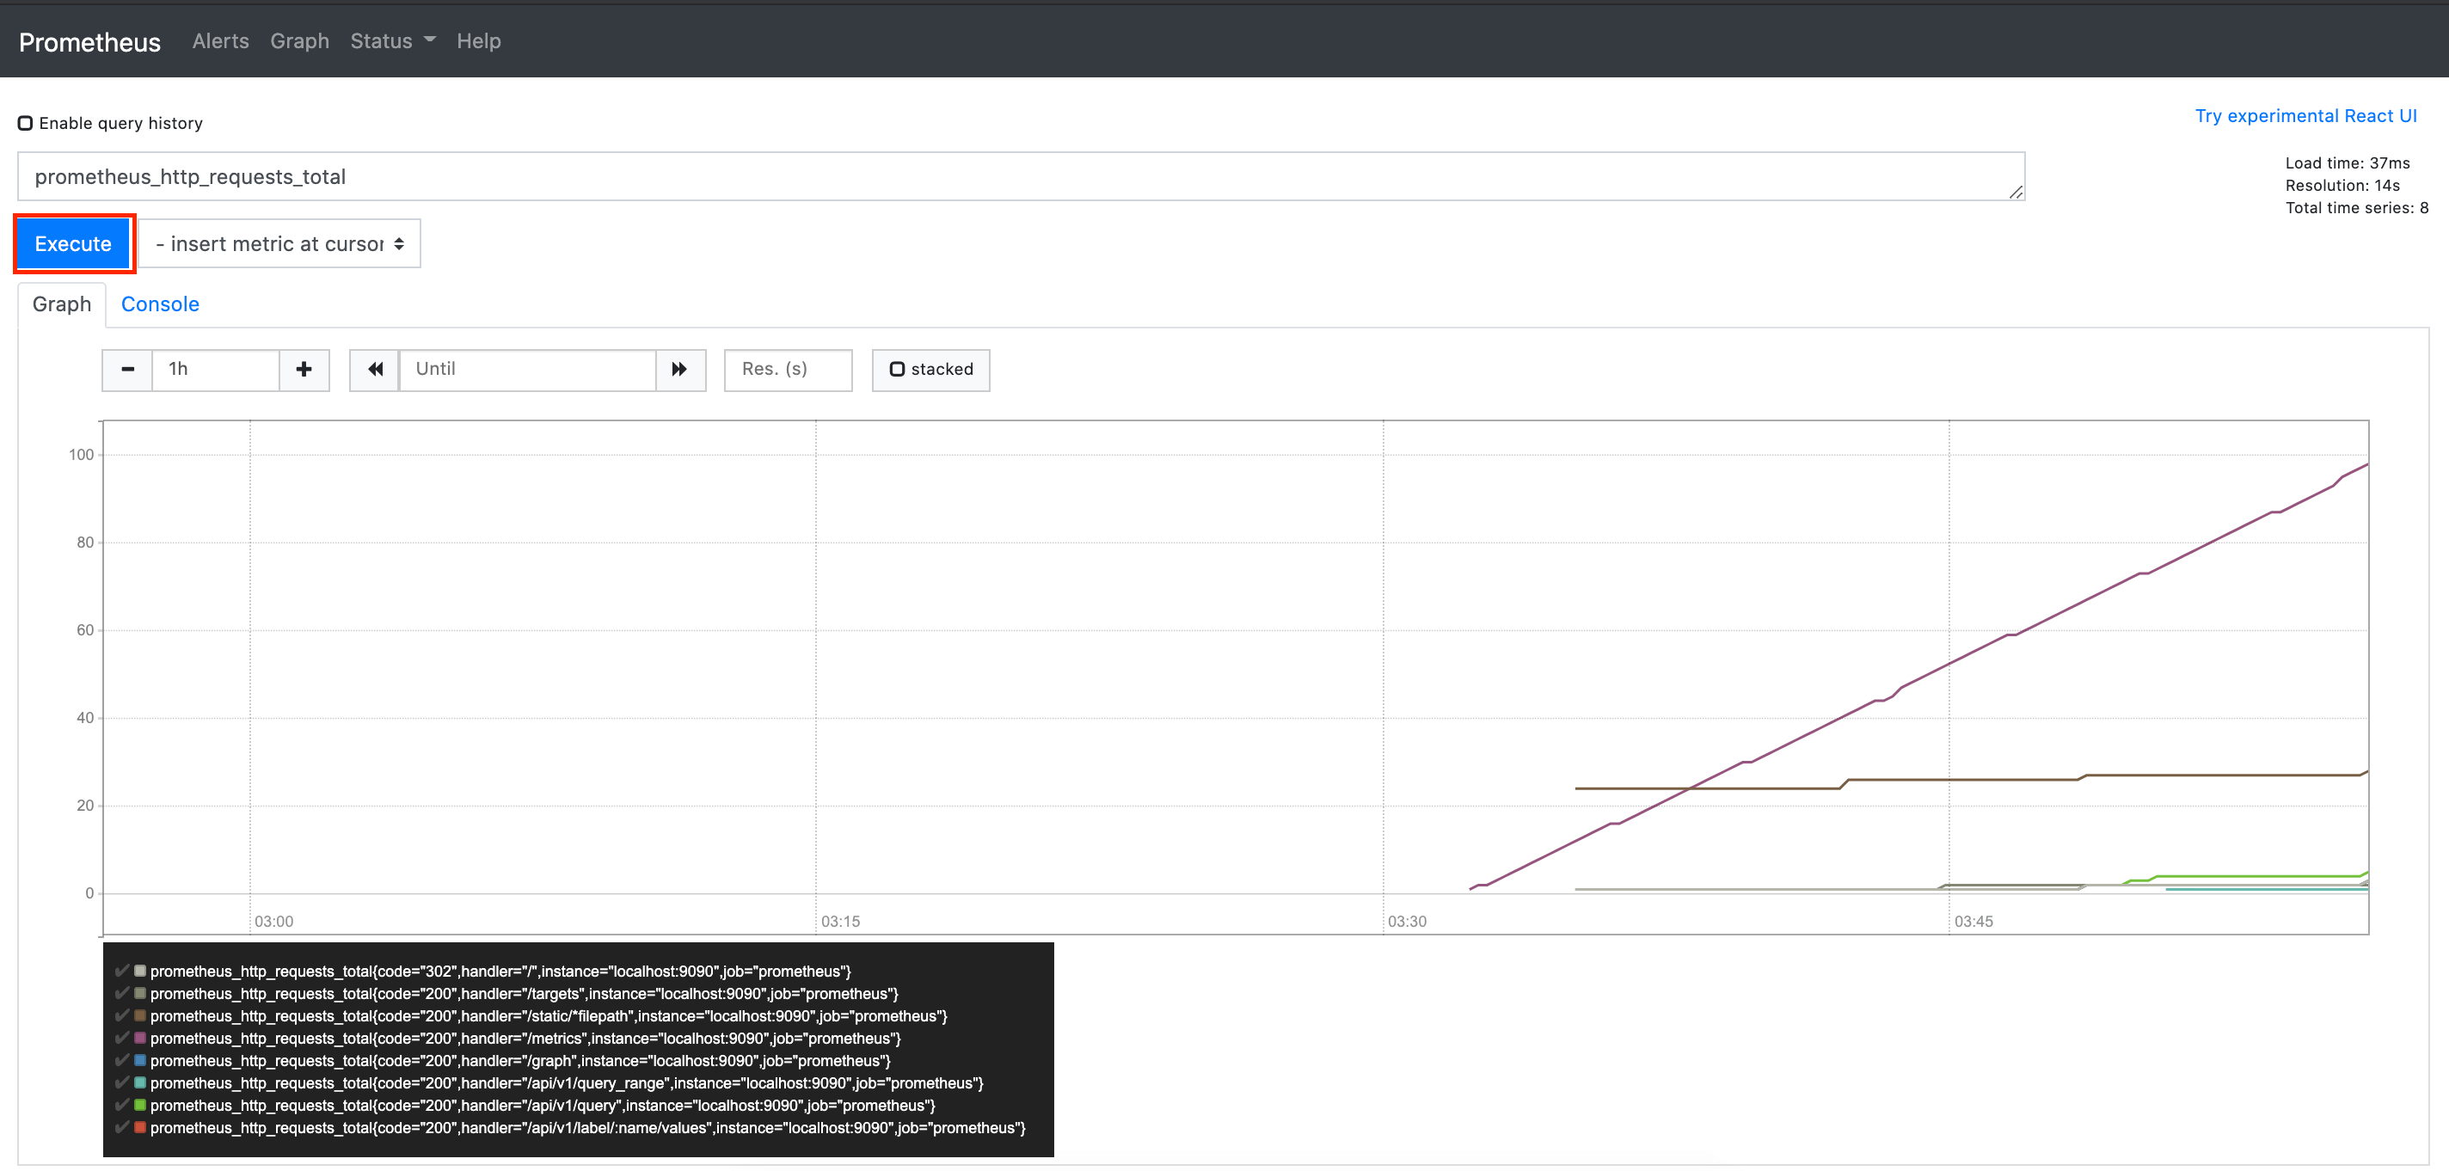Open Help in the top navigation
The width and height of the screenshot is (2449, 1171).
click(478, 41)
